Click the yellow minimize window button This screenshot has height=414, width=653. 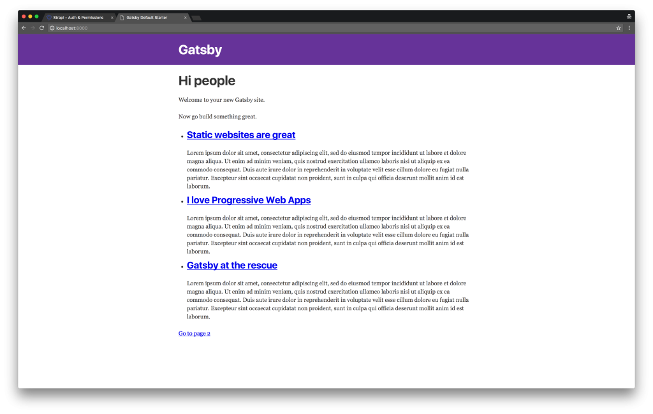tap(30, 17)
